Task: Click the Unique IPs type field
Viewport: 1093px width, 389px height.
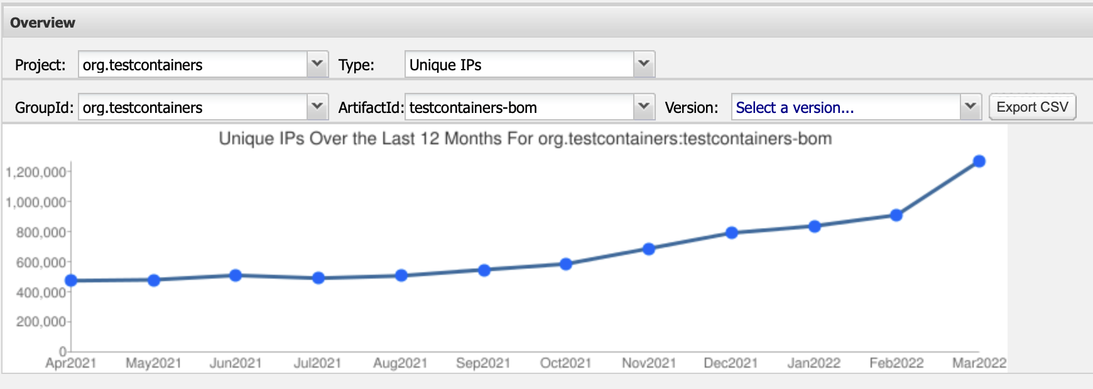Action: [519, 65]
